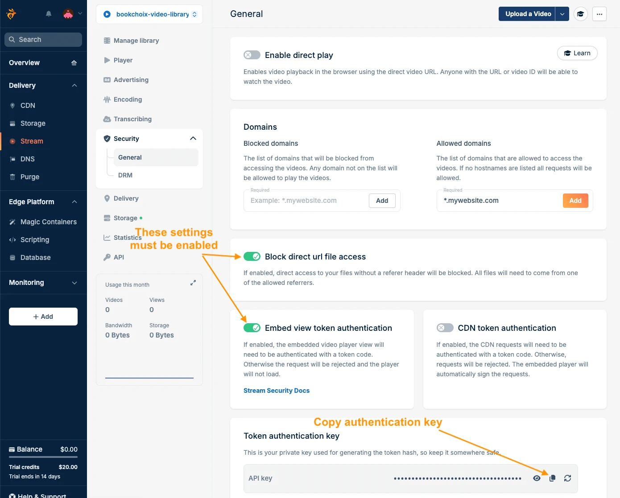Open the more options ellipsis menu
The image size is (620, 498).
coord(599,14)
